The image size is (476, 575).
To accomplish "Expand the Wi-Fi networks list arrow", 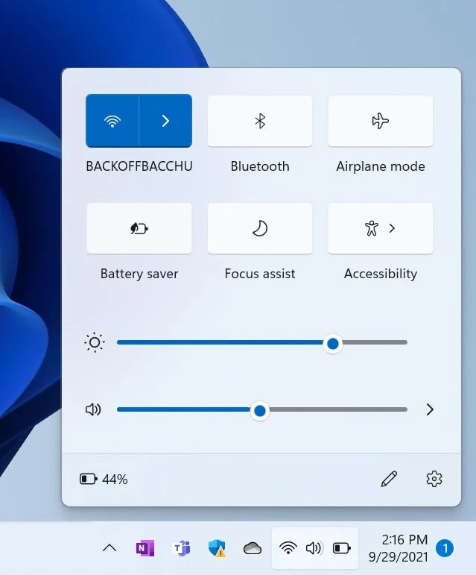I will [165, 121].
